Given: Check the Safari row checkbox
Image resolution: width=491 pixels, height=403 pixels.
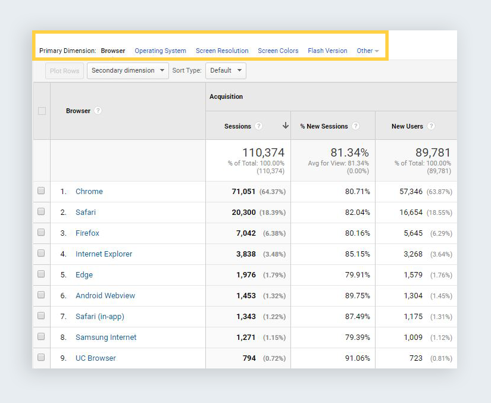Looking at the screenshot, I should point(41,211).
